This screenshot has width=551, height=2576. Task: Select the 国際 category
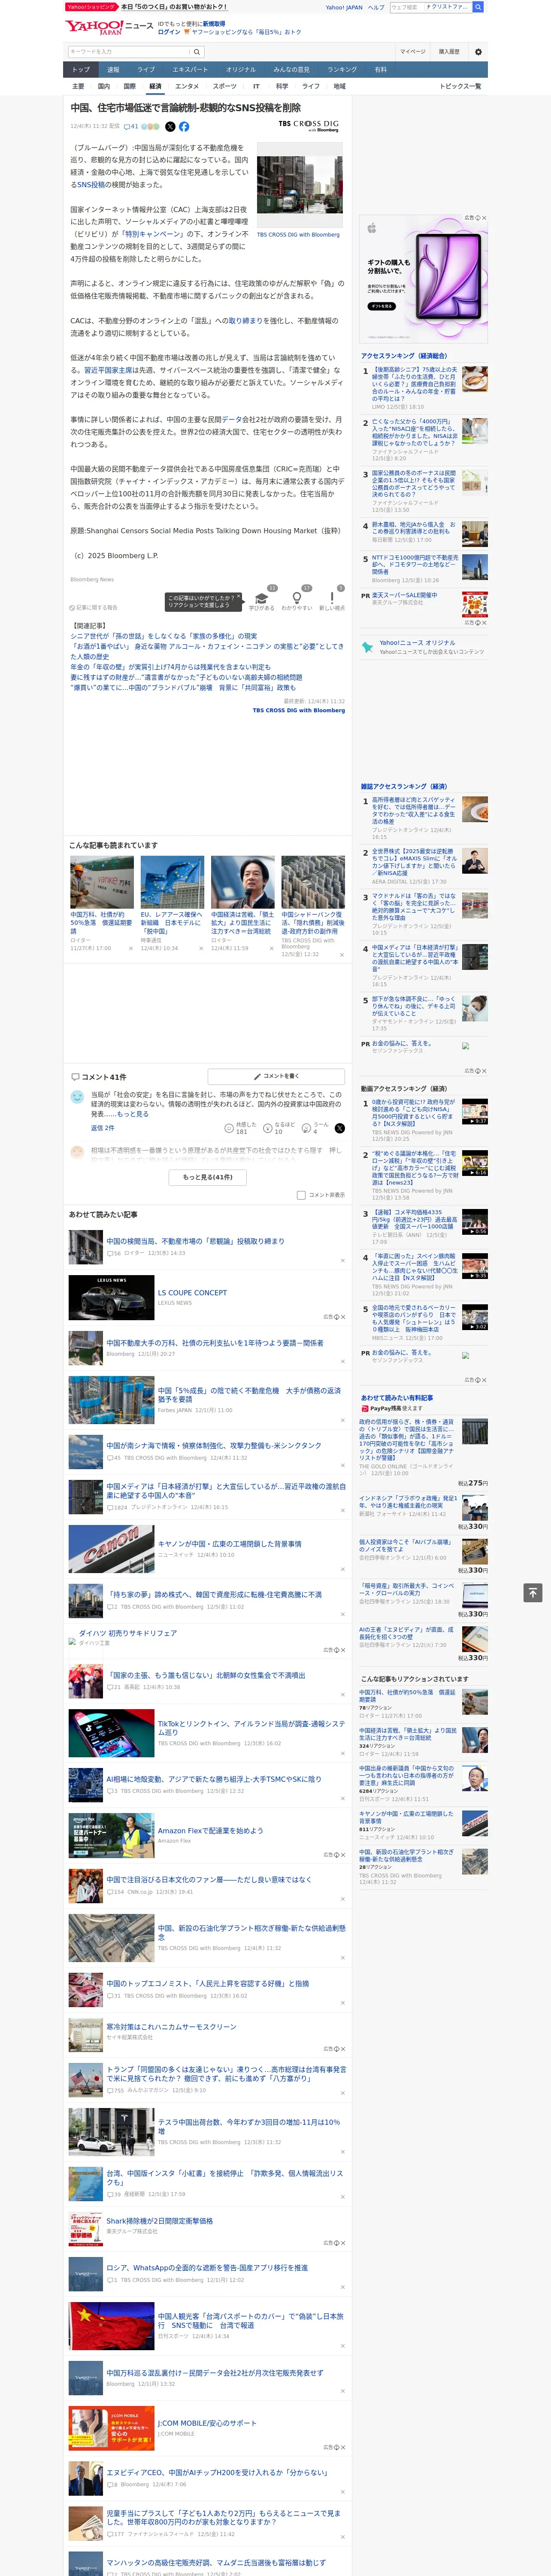point(129,86)
